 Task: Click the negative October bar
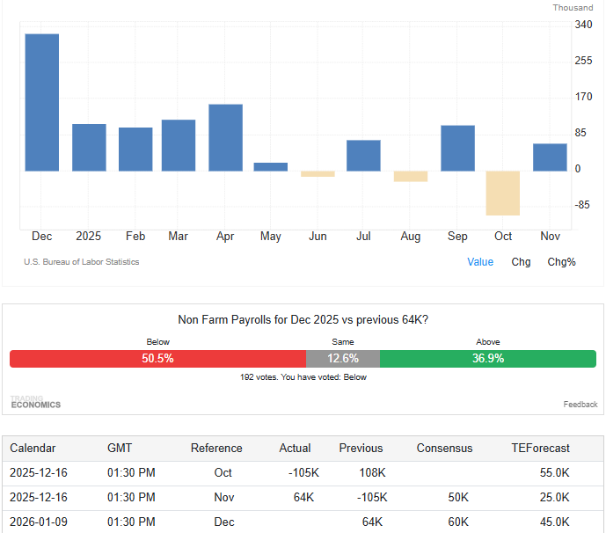pos(503,193)
